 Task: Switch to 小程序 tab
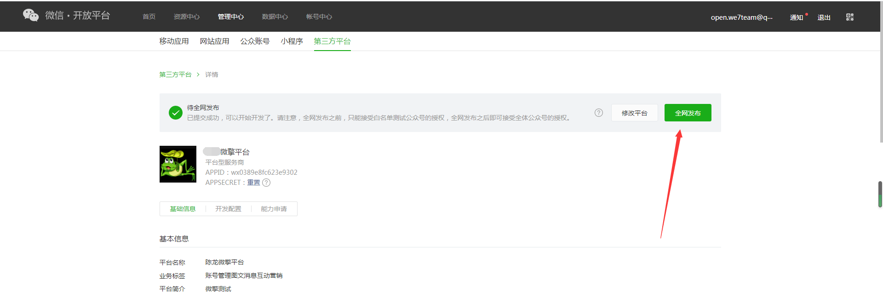tap(292, 41)
